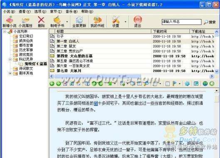Click 制电子书 make e-book icon
The height and width of the screenshot is (158, 220).
57,21
